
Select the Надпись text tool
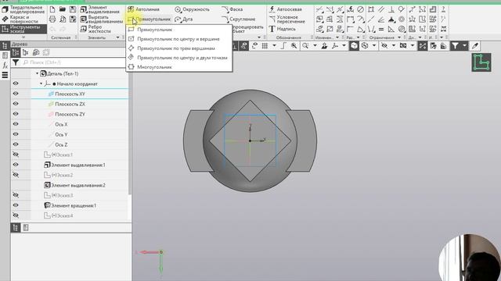click(x=282, y=29)
